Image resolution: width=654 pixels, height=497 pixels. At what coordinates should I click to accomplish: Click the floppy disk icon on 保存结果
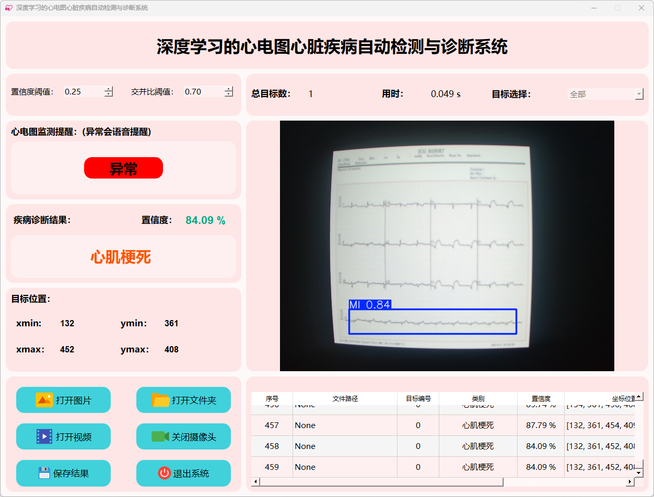tap(44, 473)
